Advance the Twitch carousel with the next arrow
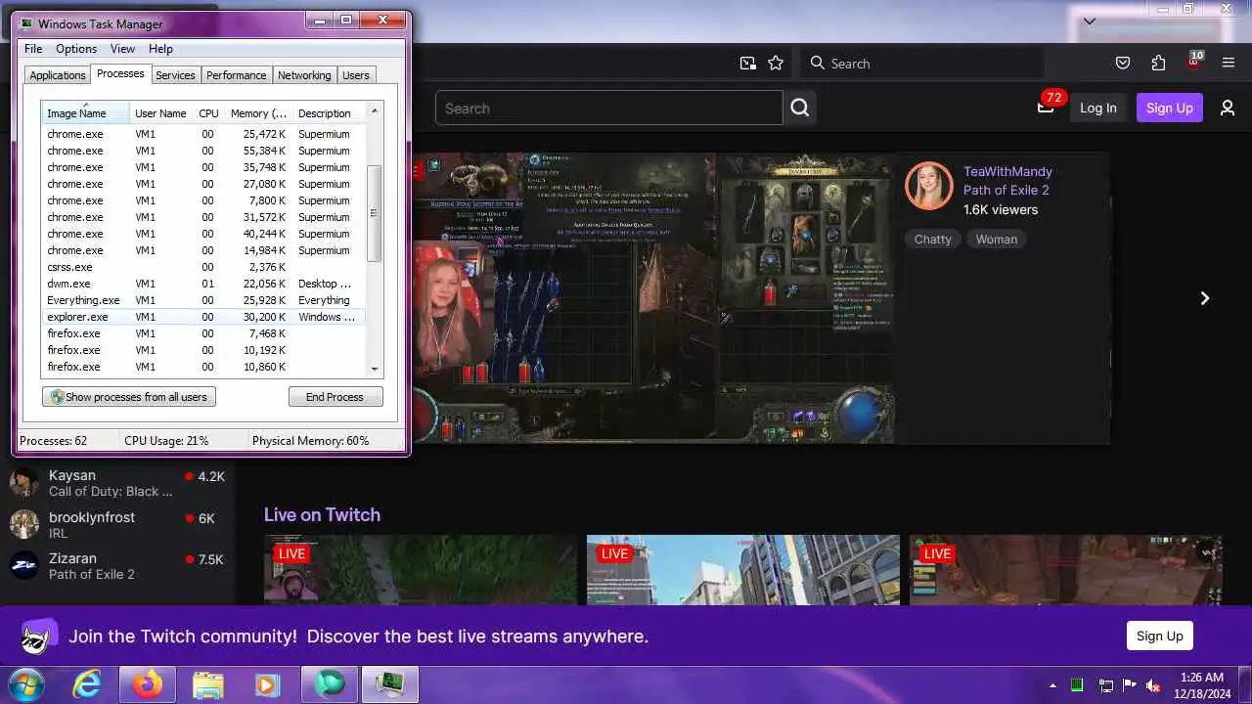 pos(1205,298)
